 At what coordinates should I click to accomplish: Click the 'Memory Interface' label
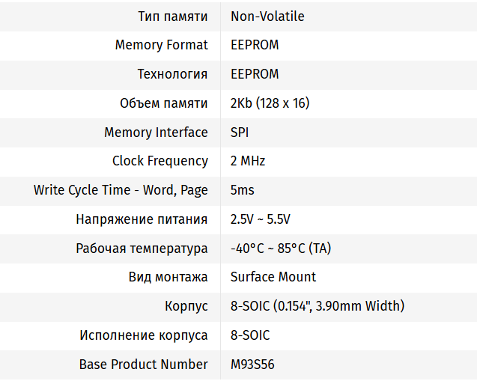tap(156, 132)
